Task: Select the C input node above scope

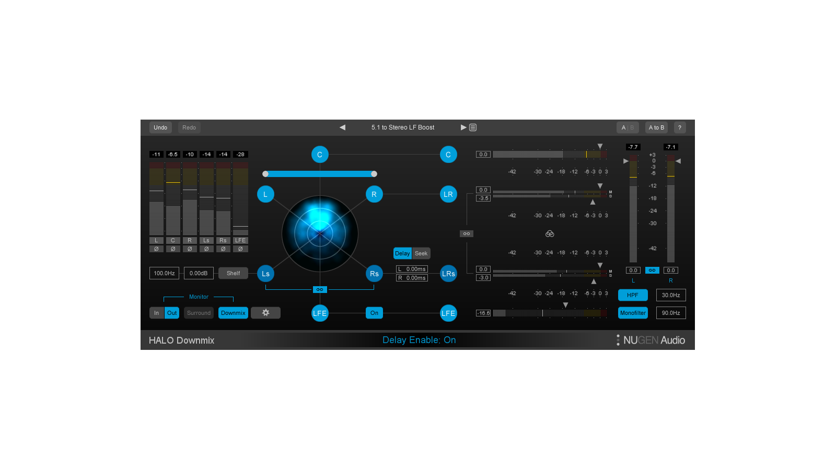Action: pyautogui.click(x=320, y=155)
